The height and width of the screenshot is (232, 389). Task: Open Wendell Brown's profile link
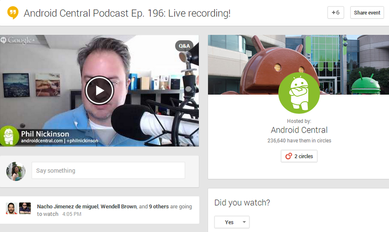coord(119,206)
